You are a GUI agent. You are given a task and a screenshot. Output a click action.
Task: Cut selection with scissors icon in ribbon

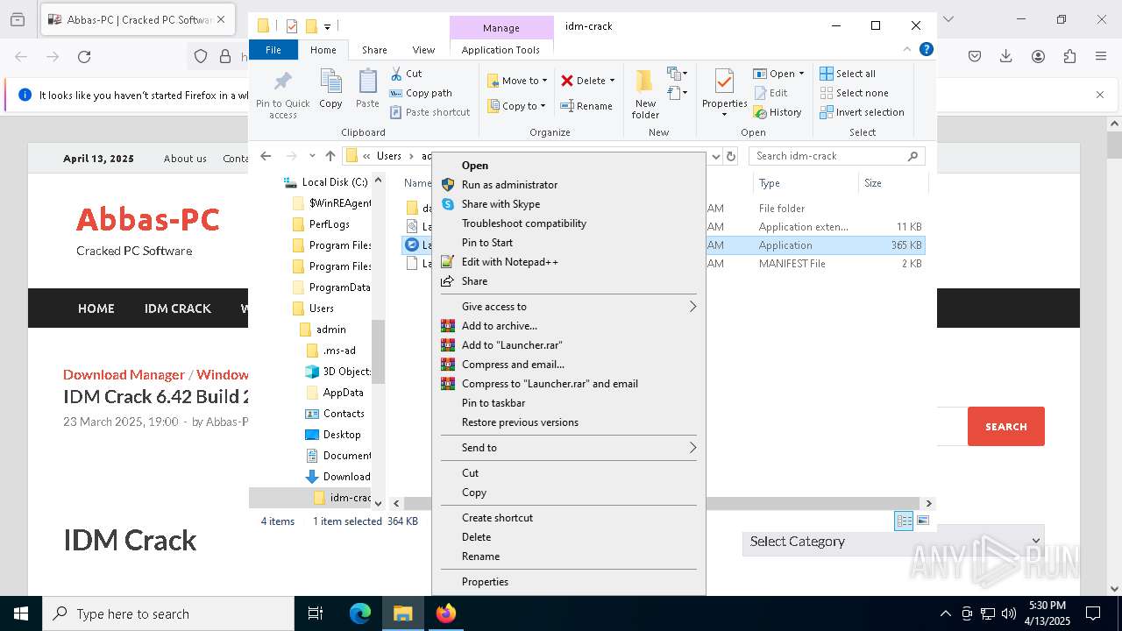pos(406,74)
